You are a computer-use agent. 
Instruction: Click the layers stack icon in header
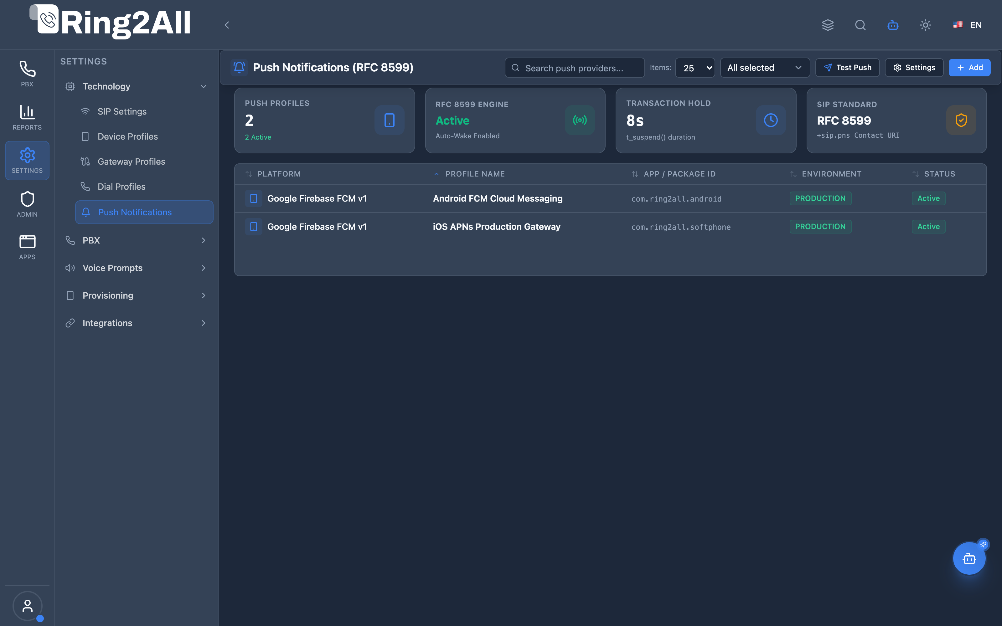tap(828, 25)
